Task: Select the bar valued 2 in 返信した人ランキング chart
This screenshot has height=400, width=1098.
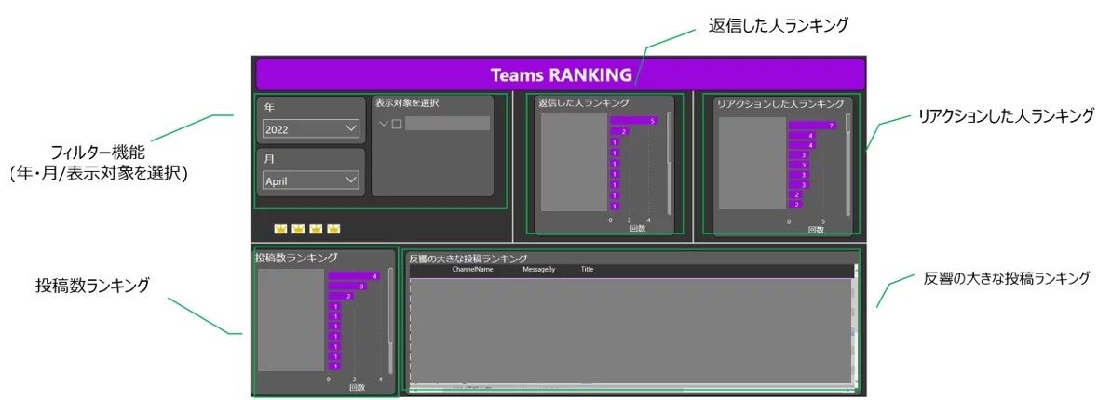Action: (x=619, y=131)
